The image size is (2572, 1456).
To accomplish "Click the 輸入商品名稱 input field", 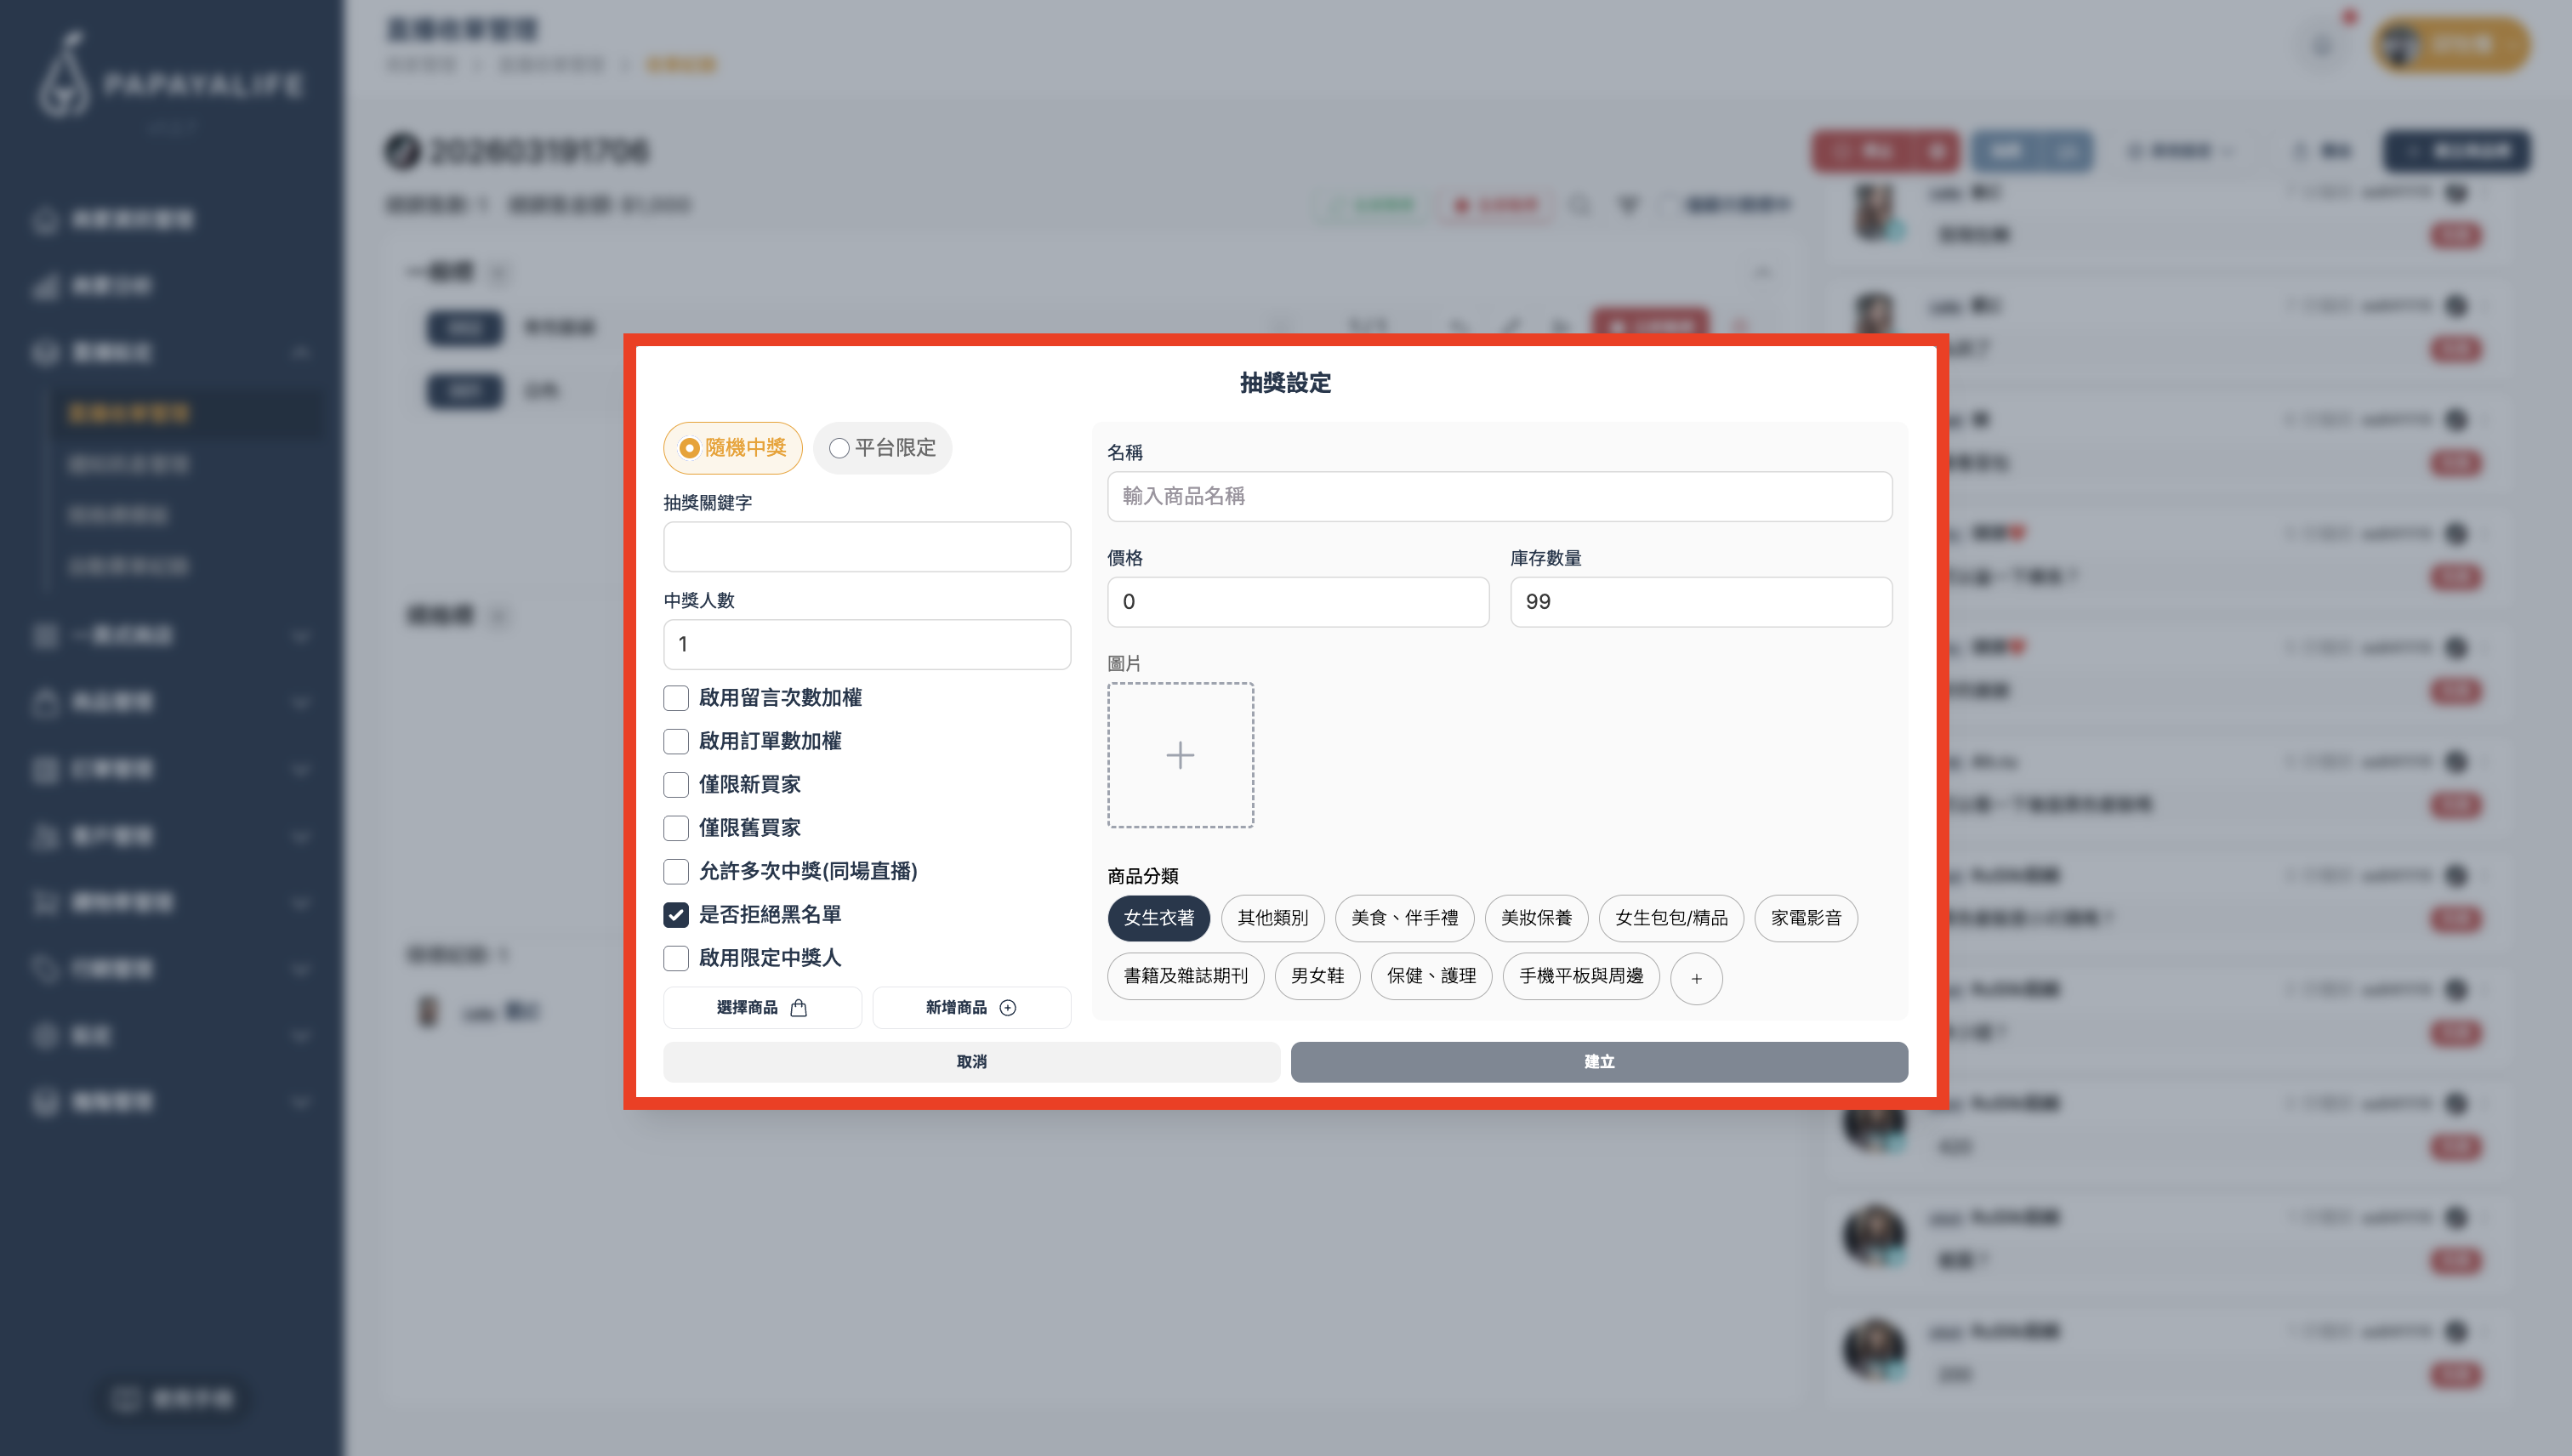I will click(1499, 496).
